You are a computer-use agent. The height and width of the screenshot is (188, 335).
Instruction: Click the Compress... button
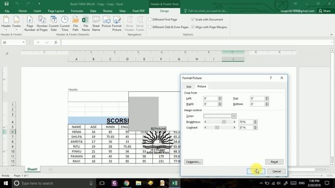[193, 162]
